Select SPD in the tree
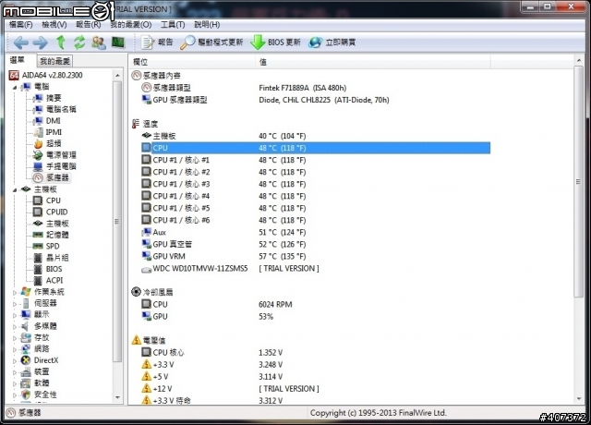Image resolution: width=591 pixels, height=425 pixels. click(46, 247)
